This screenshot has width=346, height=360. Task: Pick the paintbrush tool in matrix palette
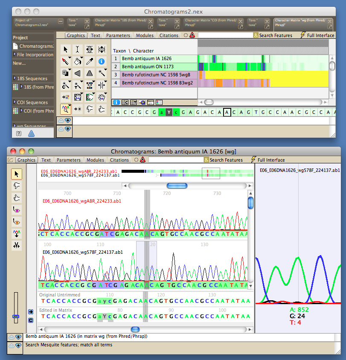point(65,61)
